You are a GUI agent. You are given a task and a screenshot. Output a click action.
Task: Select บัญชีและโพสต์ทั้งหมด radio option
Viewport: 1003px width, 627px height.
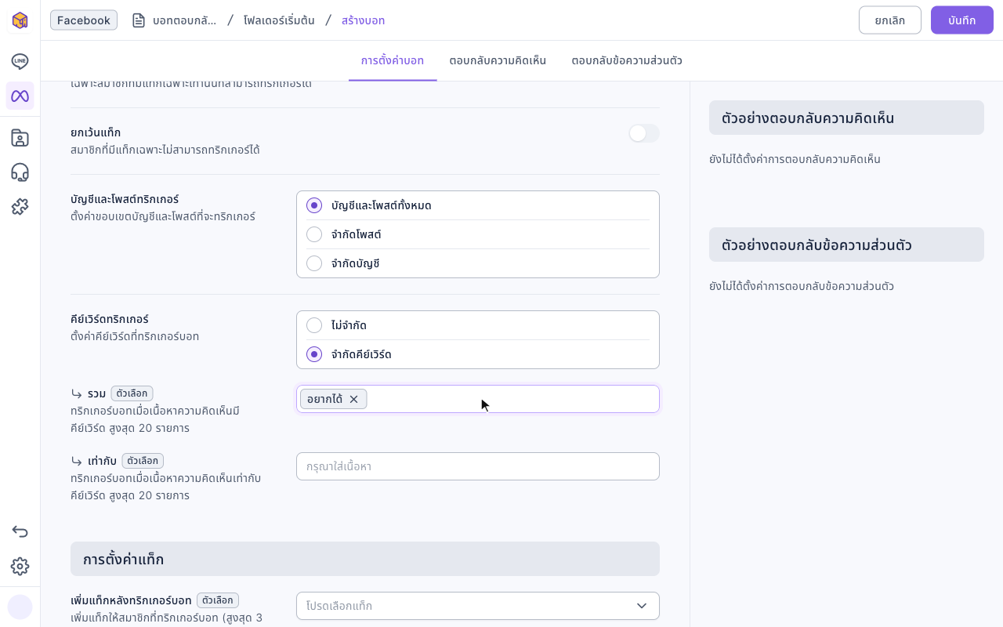pos(314,205)
